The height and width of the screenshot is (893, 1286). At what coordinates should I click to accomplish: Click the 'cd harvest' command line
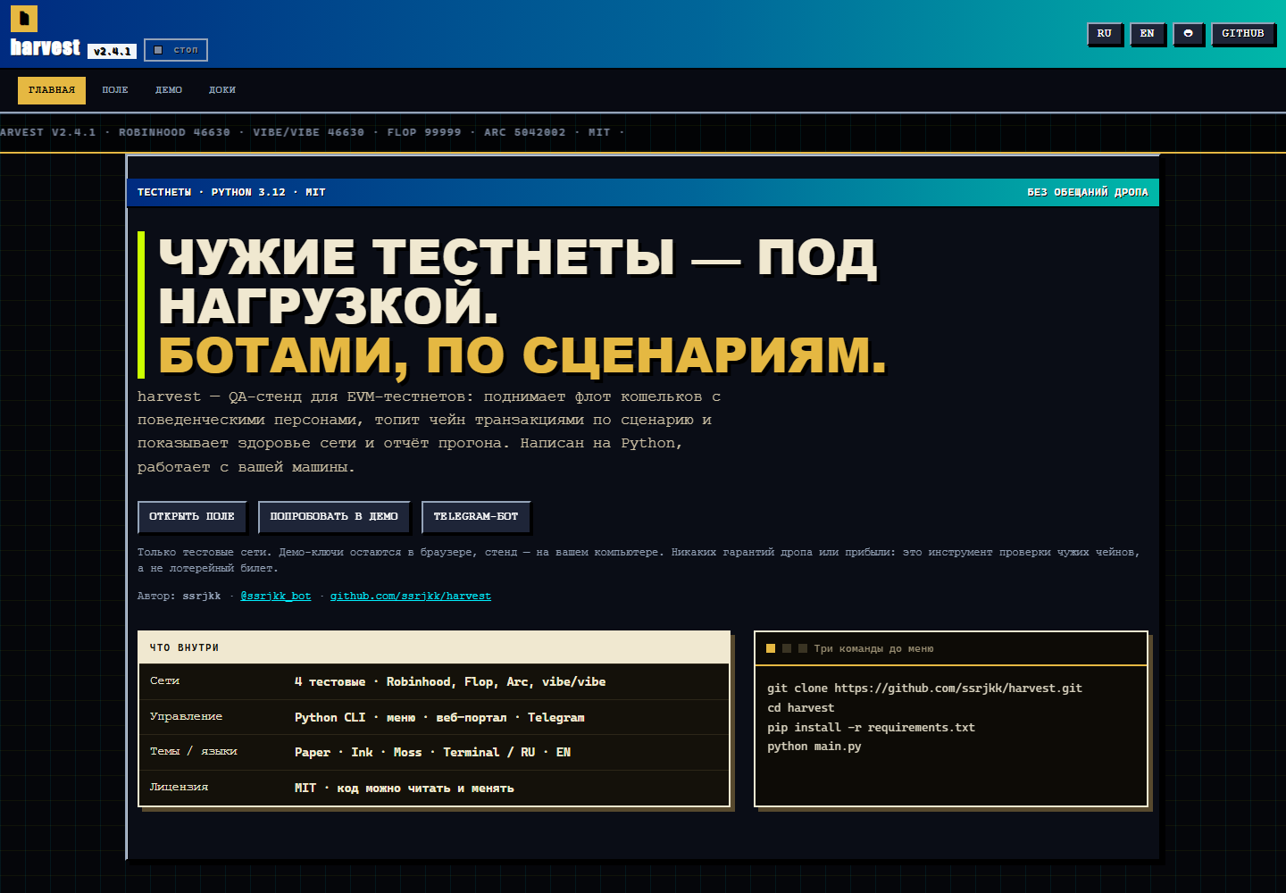coord(800,708)
